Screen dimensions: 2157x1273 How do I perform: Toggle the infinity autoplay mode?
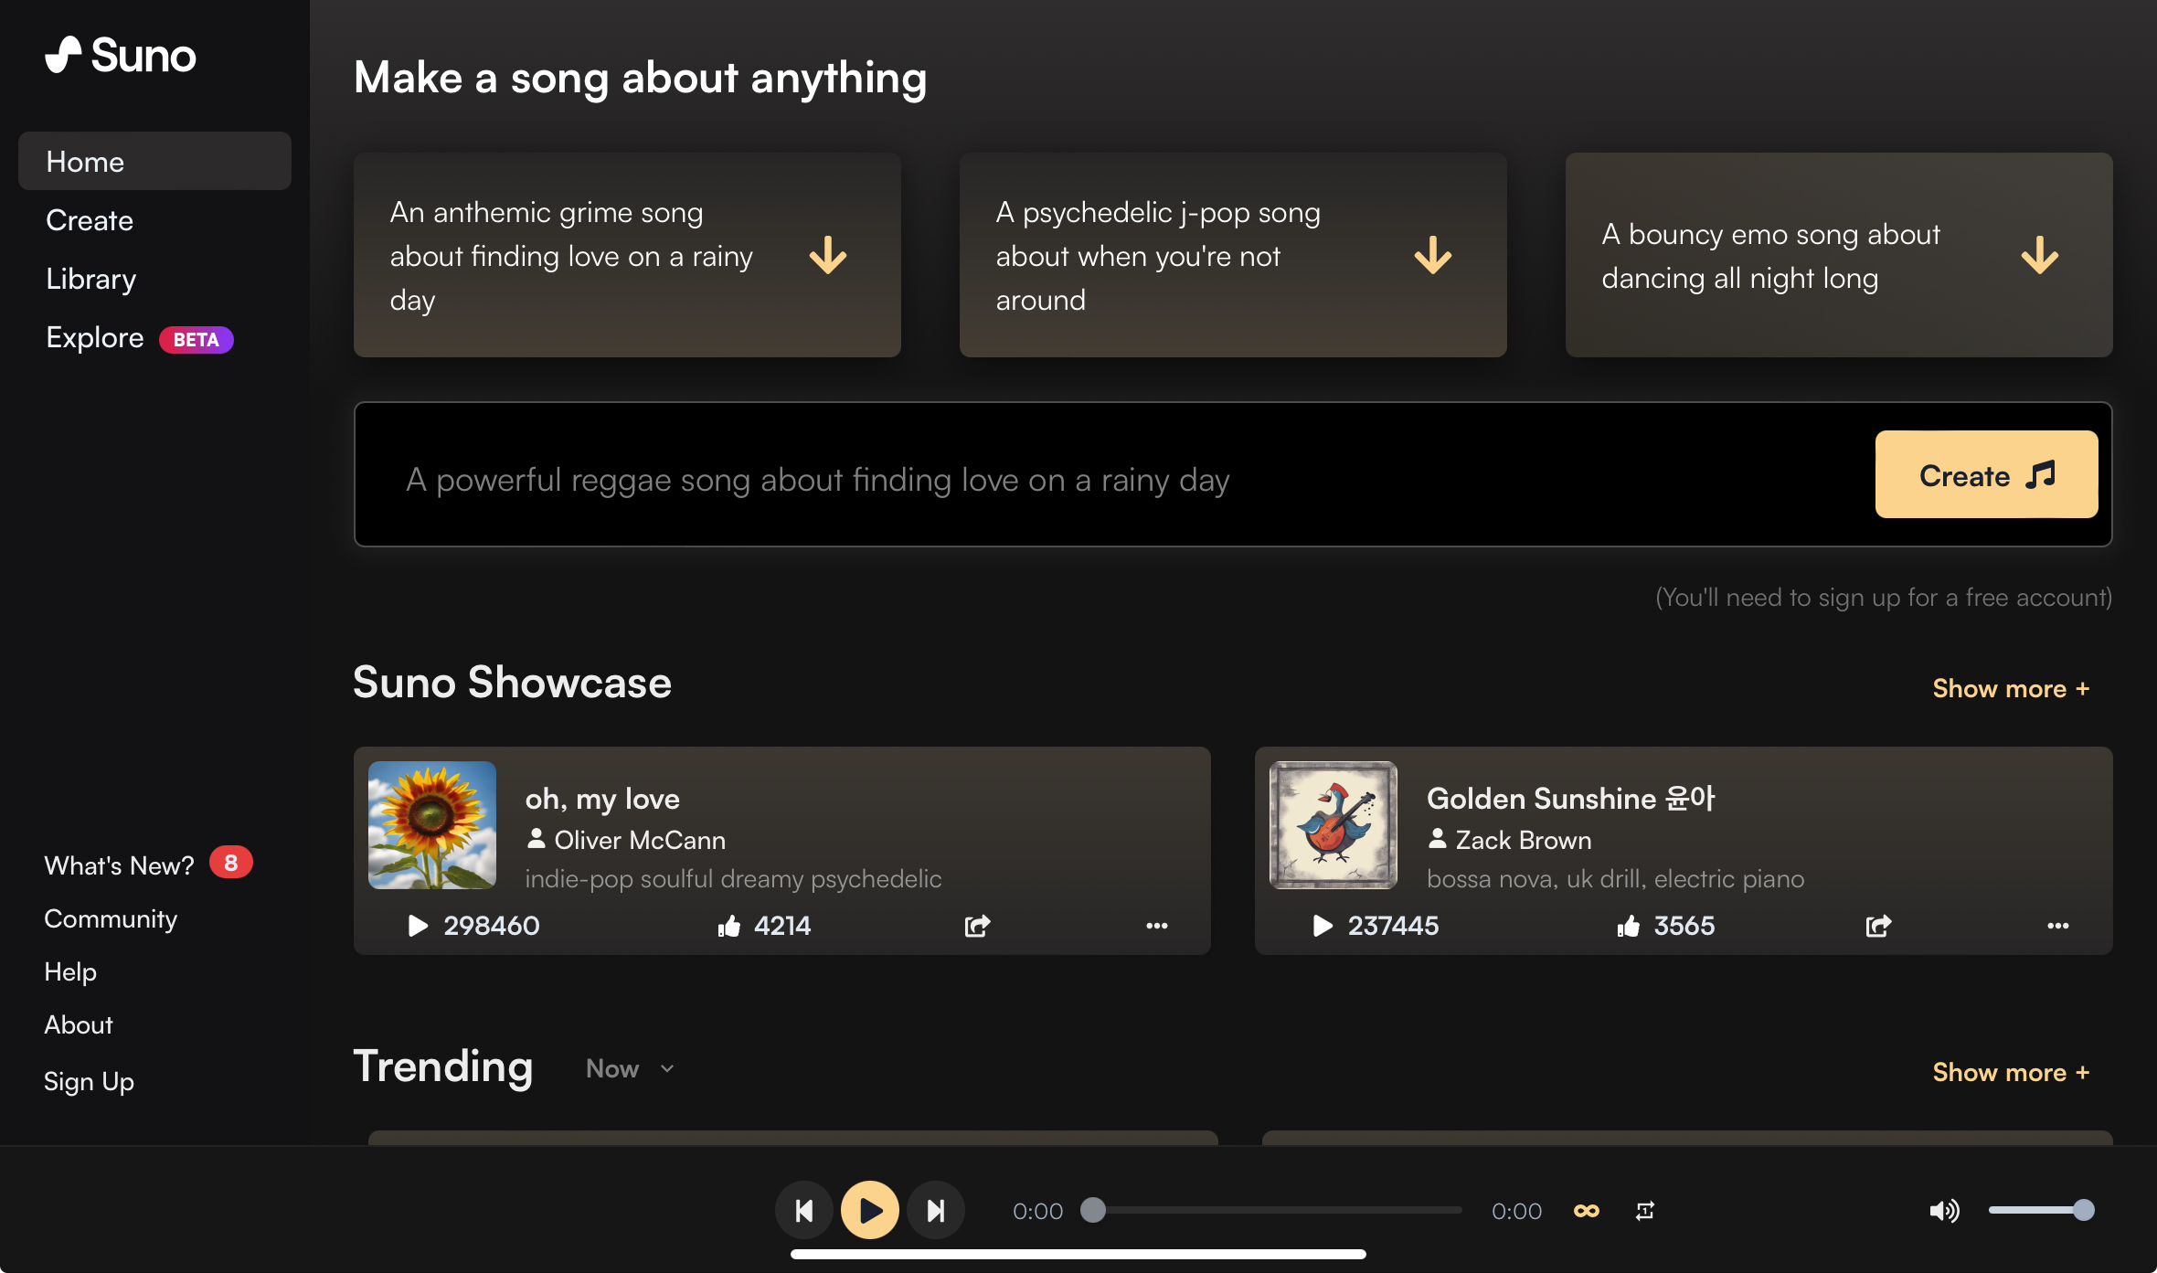(x=1587, y=1211)
